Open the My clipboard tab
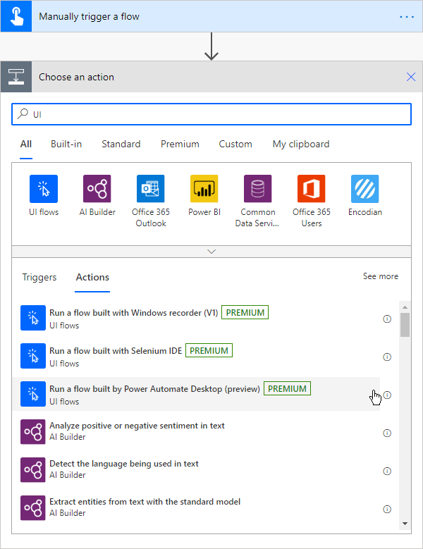Screen dimensions: 423x549 (x=301, y=144)
